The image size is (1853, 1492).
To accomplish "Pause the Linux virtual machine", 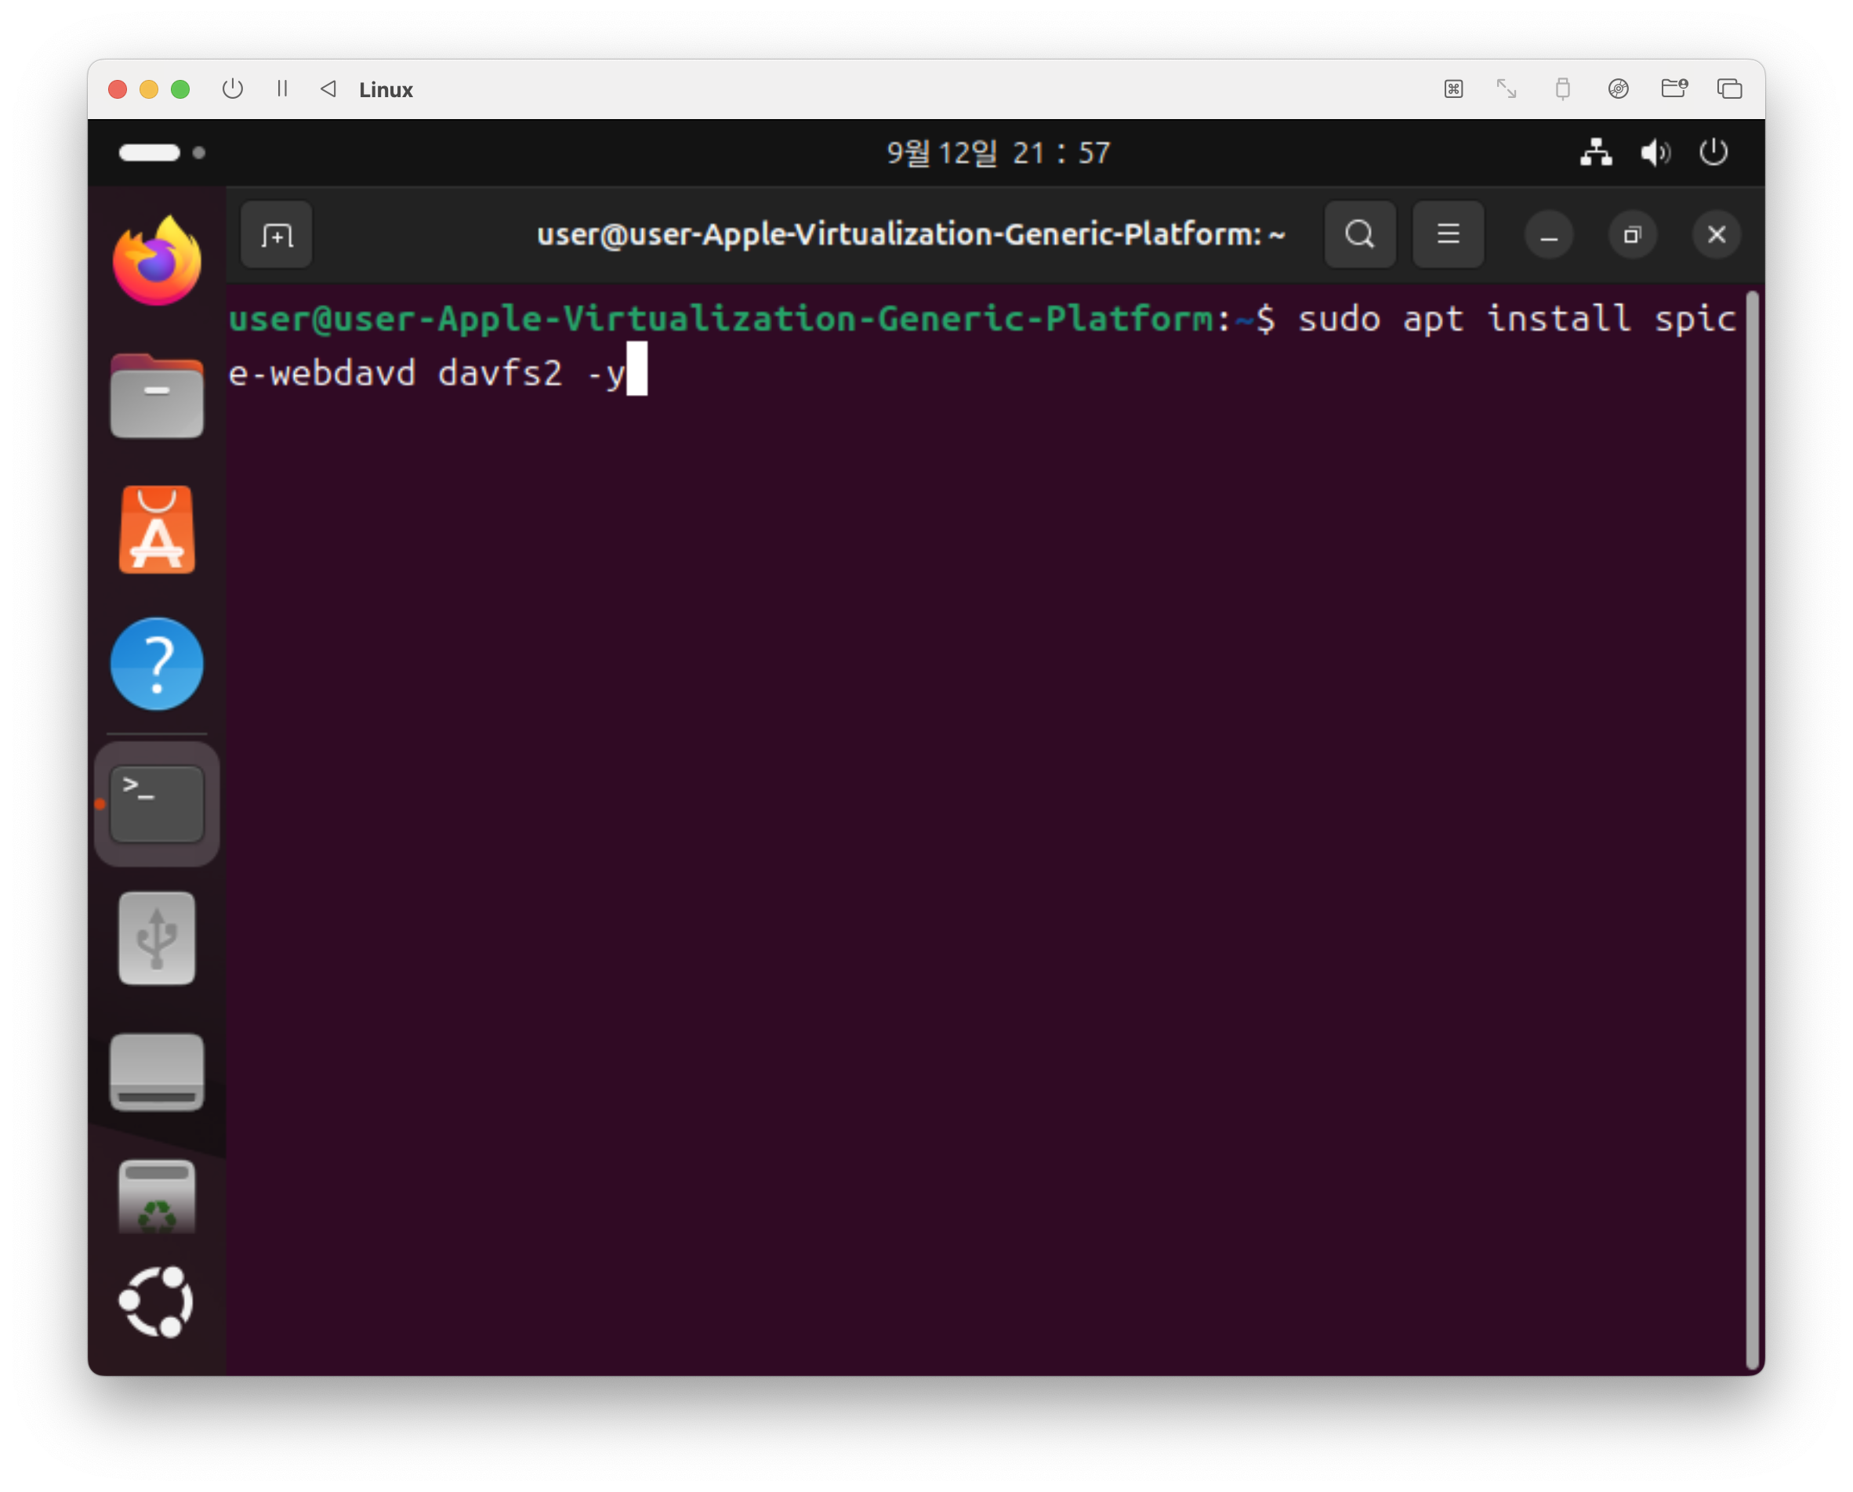I will point(282,89).
